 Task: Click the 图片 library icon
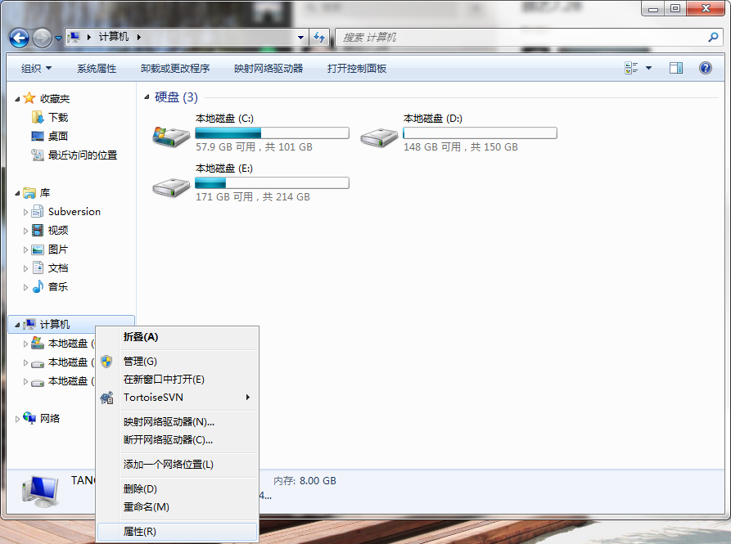38,250
